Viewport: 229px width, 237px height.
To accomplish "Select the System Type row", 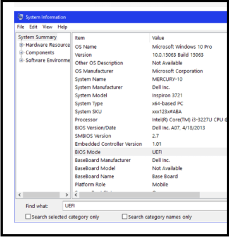I will click(150, 104).
